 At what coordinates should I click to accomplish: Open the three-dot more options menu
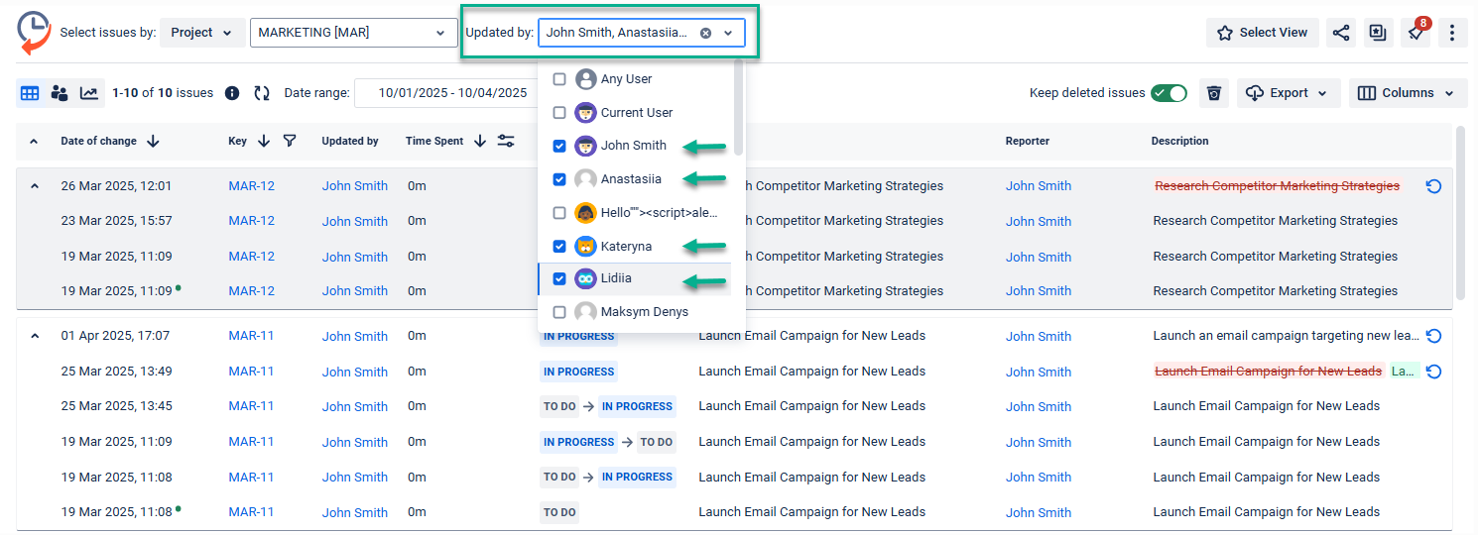point(1452,33)
